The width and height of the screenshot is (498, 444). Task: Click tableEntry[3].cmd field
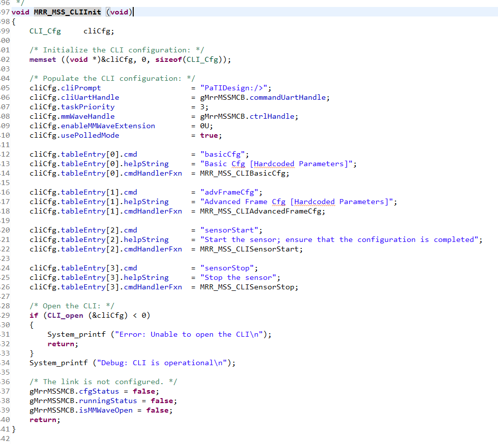(99, 268)
